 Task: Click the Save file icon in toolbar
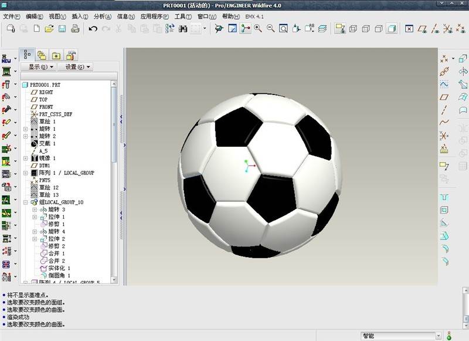(x=62, y=28)
